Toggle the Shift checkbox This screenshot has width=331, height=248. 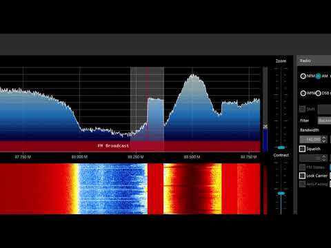pos(302,109)
